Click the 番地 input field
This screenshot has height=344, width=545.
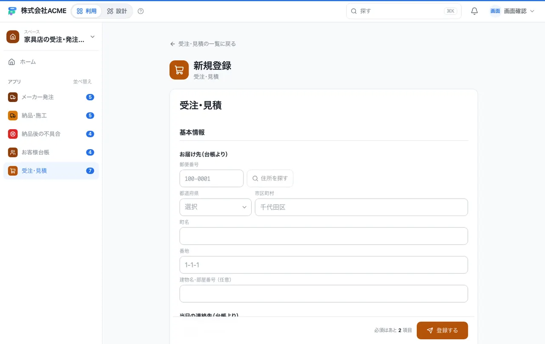point(324,264)
